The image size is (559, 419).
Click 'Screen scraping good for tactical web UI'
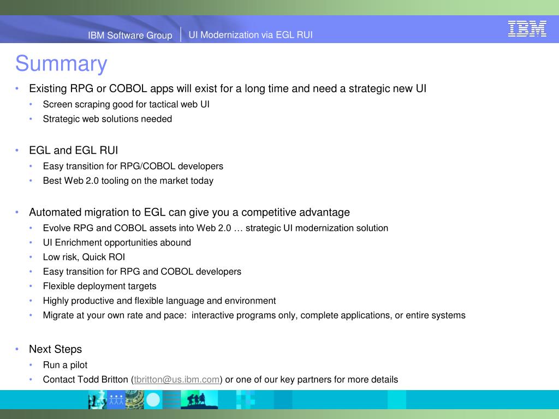point(126,104)
